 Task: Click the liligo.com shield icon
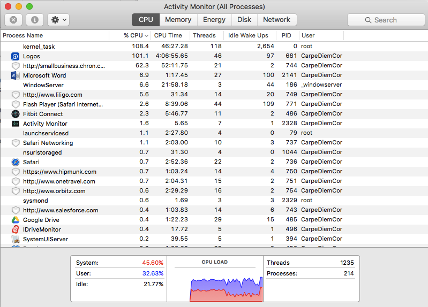click(x=16, y=95)
